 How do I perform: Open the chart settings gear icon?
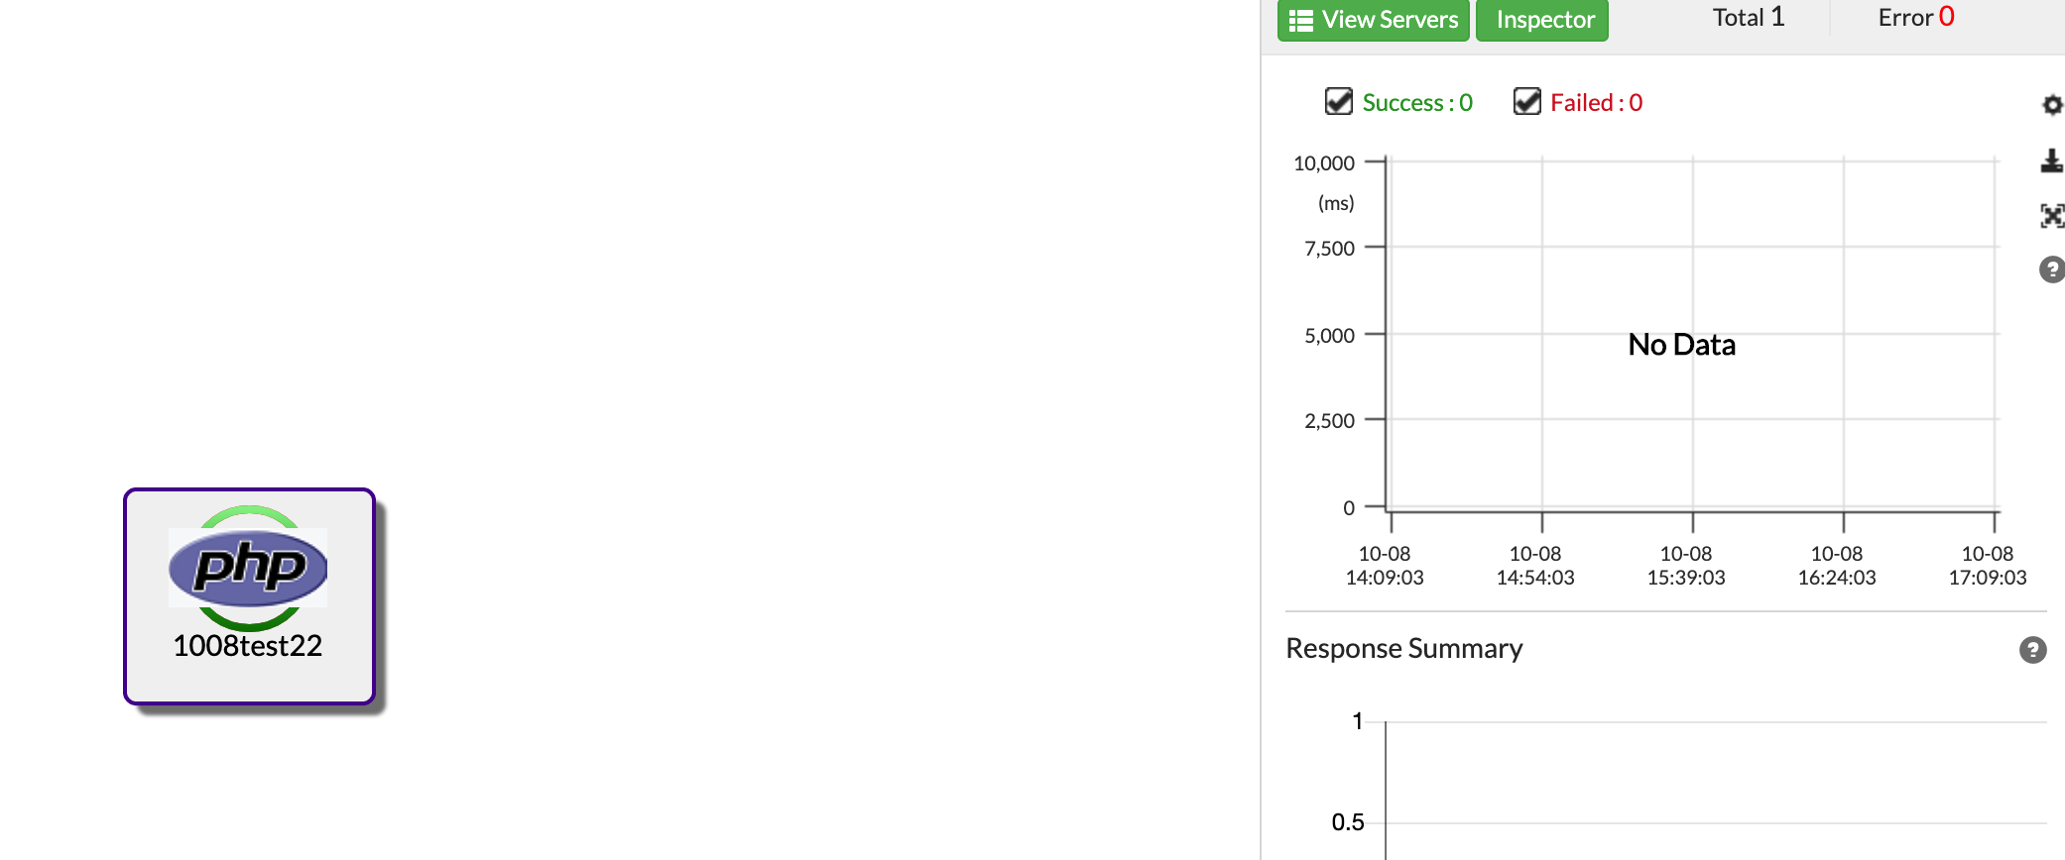[2051, 104]
